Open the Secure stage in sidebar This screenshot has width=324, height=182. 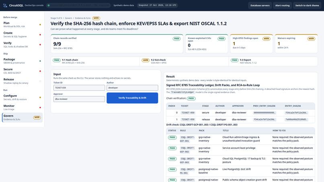22,71
